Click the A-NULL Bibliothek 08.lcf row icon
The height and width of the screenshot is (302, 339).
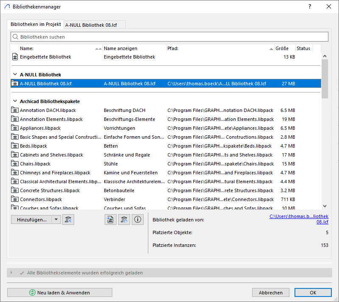[x=15, y=84]
